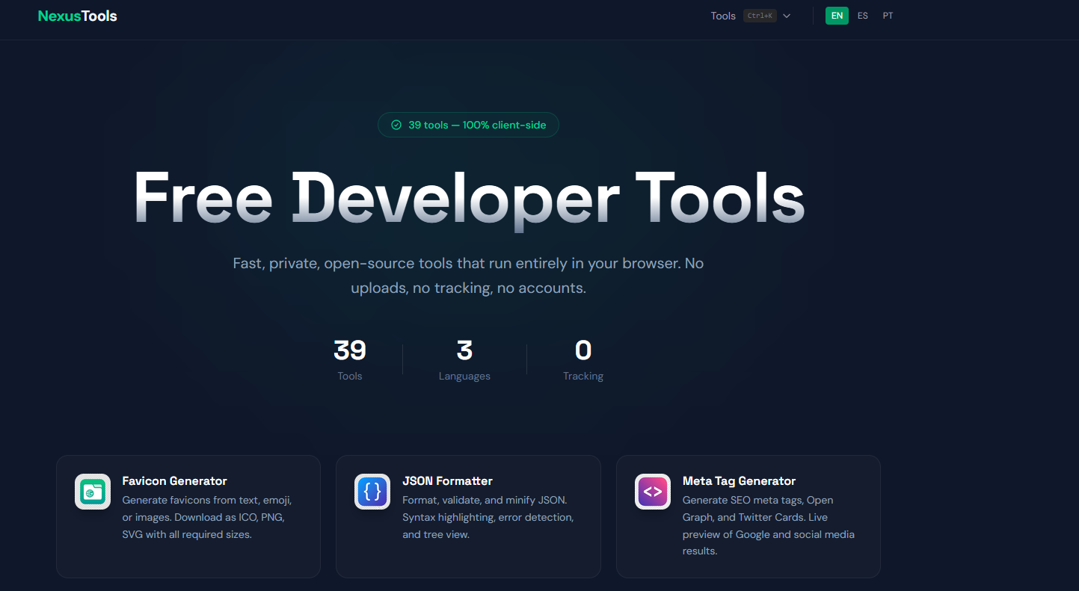Click the 'Generate SEO meta tags' description

point(769,525)
